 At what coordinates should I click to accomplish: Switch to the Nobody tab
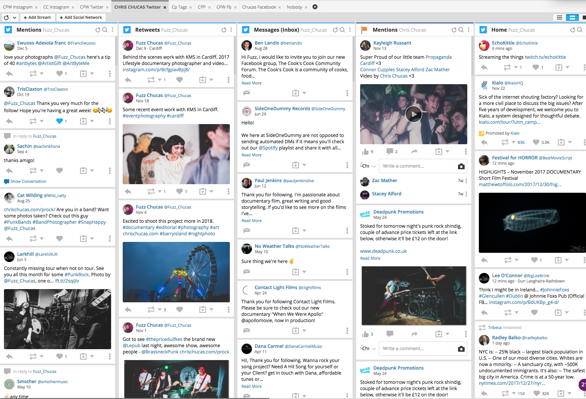coord(294,7)
